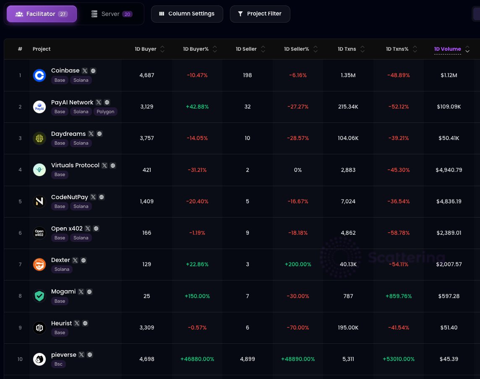
Task: Open the Column Settings panel
Action: (187, 14)
